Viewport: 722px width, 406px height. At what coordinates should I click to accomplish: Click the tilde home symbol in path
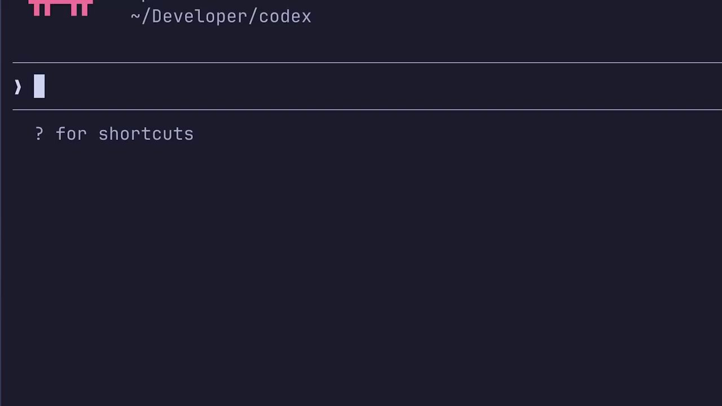pos(135,17)
